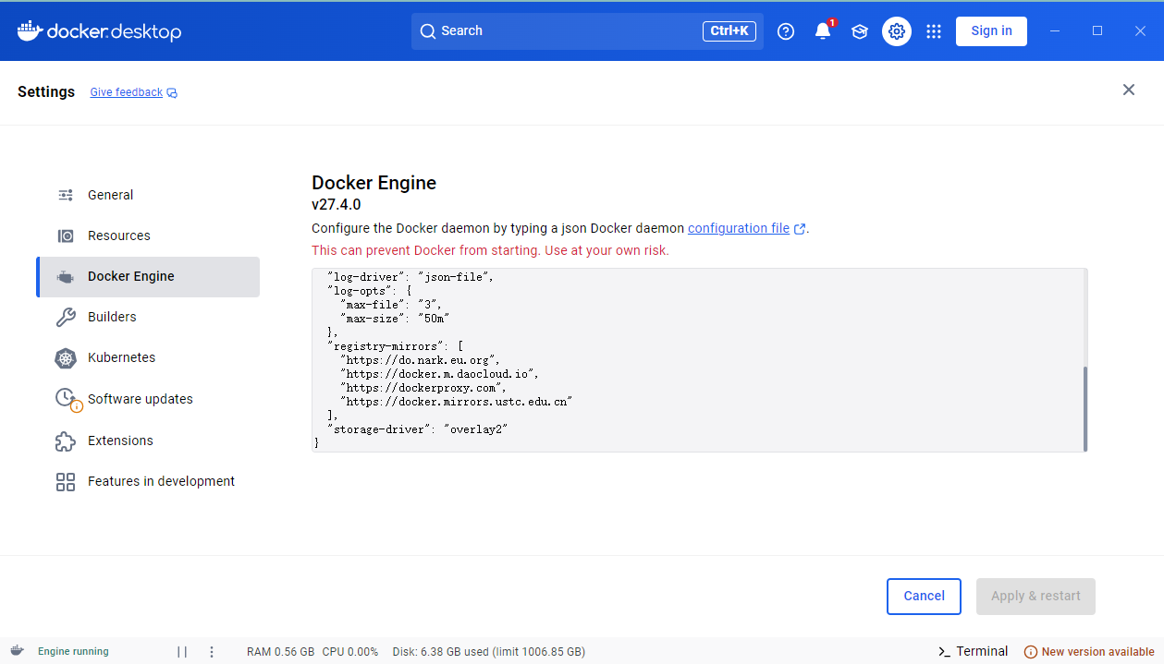Click the search magnifier icon

pos(427,31)
